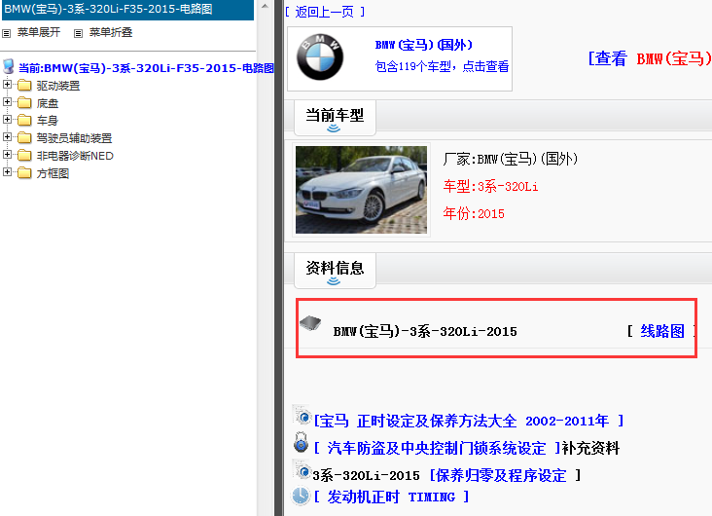Click the computer icon beside 当前:BMW
Image resolution: width=712 pixels, height=516 pixels.
[x=8, y=66]
